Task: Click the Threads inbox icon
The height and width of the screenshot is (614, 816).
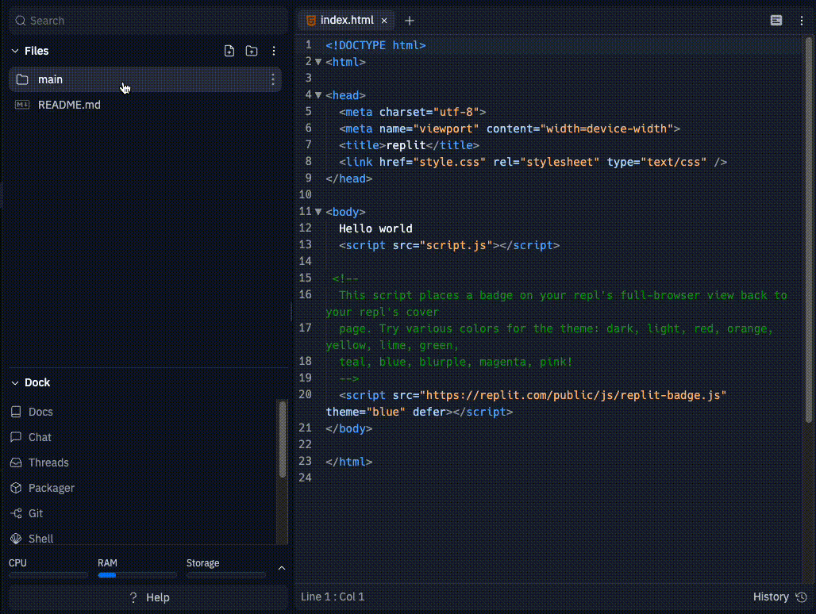Action: pos(16,462)
